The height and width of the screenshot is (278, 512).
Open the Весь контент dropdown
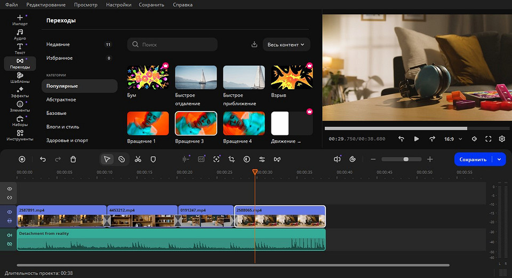pos(286,44)
